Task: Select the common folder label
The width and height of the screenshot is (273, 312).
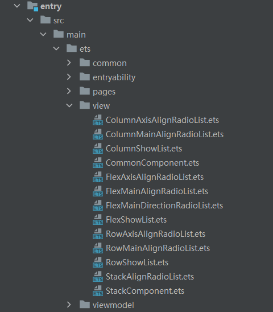Action: 110,63
